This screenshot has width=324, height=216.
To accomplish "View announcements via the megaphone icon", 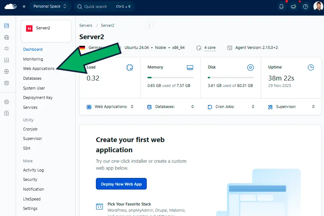I will pos(293,6).
